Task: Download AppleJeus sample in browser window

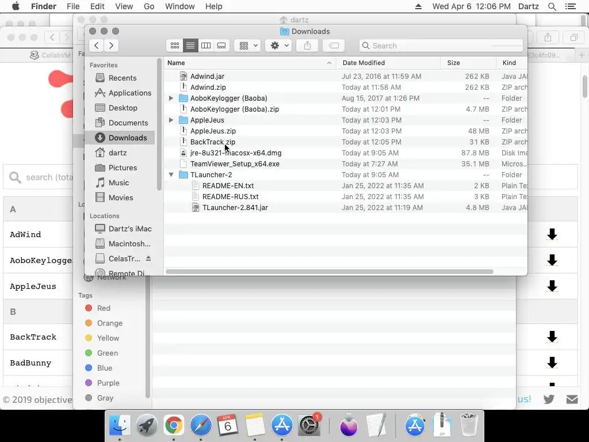Action: (552, 286)
